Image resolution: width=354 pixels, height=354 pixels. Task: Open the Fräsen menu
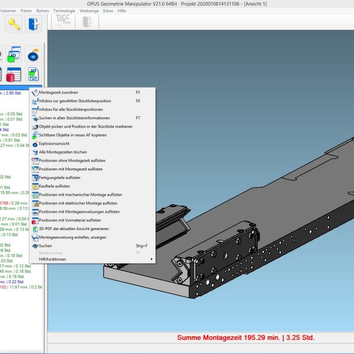pos(26,11)
